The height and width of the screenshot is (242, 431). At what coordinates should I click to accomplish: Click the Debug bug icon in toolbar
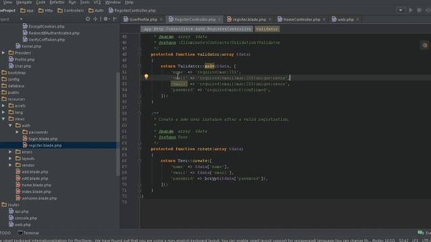pyautogui.click(x=419, y=10)
